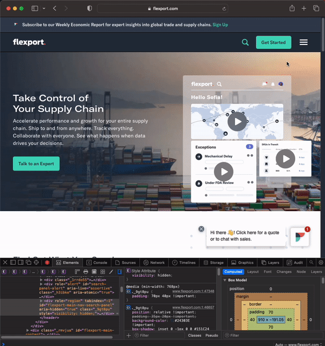The image size is (325, 346).
Task: Open inspector search magnifier icon
Action: click(311, 263)
